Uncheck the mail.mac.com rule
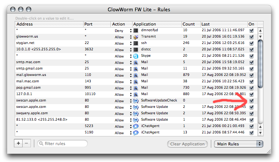 tap(252, 82)
